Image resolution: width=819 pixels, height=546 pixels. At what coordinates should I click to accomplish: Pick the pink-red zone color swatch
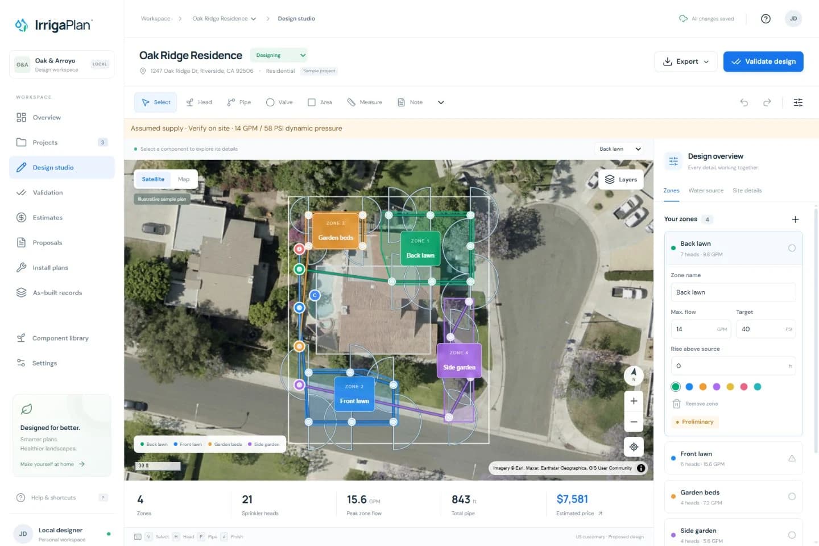click(x=744, y=387)
